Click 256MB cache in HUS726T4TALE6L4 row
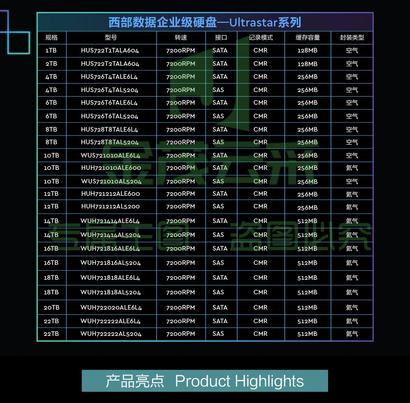 [307, 77]
